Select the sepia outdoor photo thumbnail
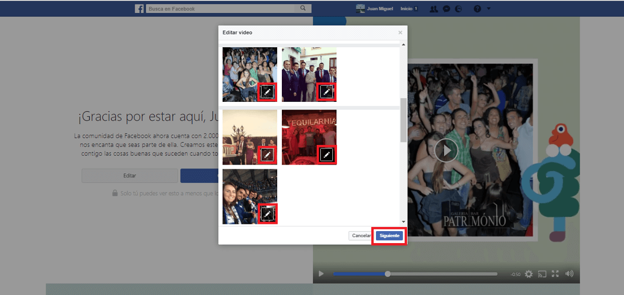 coord(250,137)
